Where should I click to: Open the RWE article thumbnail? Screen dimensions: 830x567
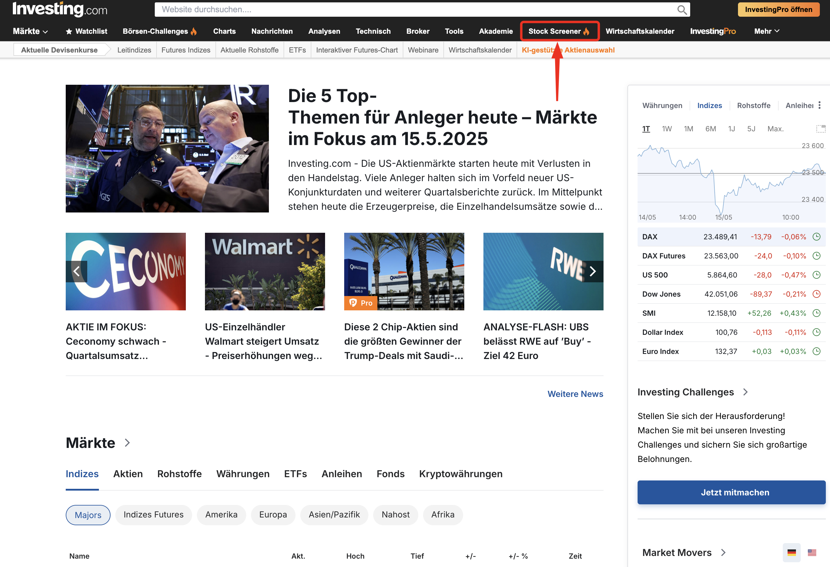click(x=543, y=272)
